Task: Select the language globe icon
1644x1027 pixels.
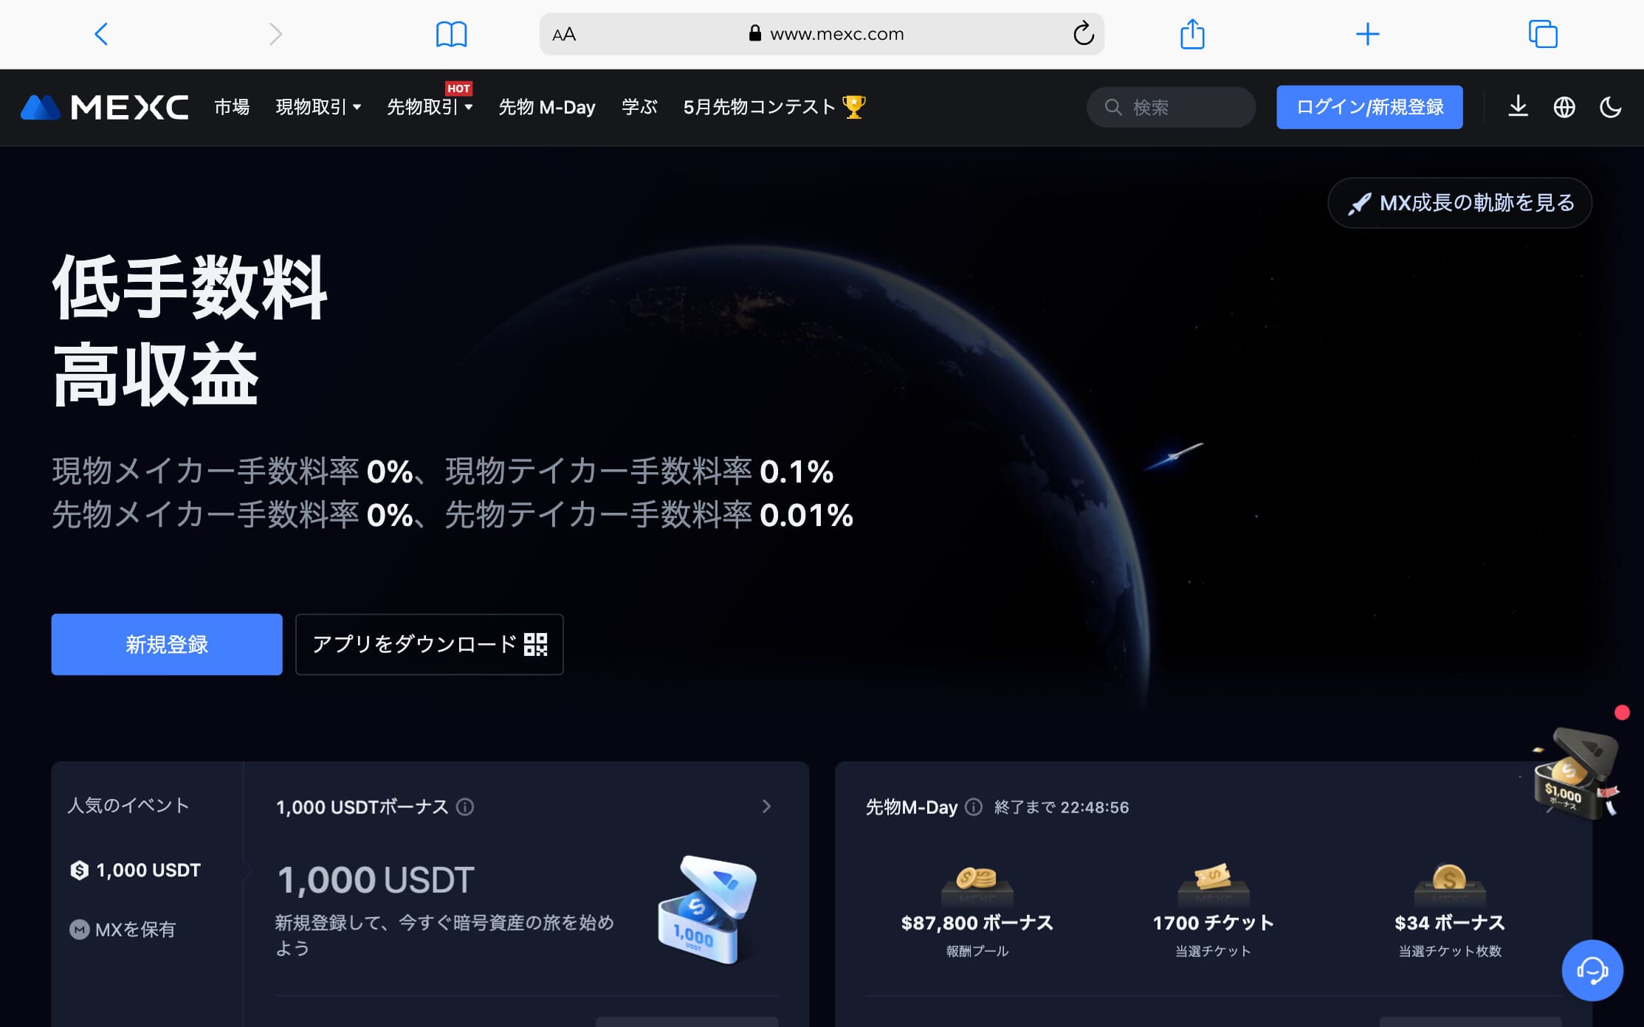Action: 1564,107
